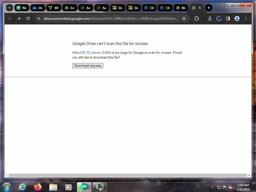Open the Chrome three-dot menu
The width and height of the screenshot is (256, 192).
pyautogui.click(x=246, y=18)
